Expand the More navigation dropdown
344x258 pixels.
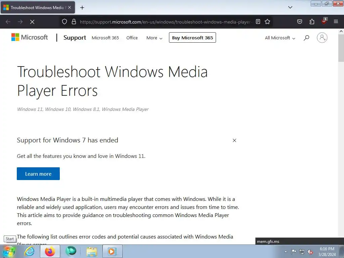154,38
